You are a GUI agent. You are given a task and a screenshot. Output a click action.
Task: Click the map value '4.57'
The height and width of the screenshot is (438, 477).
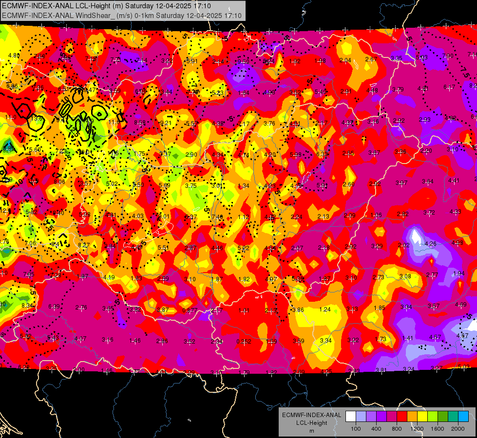tap(435, 337)
